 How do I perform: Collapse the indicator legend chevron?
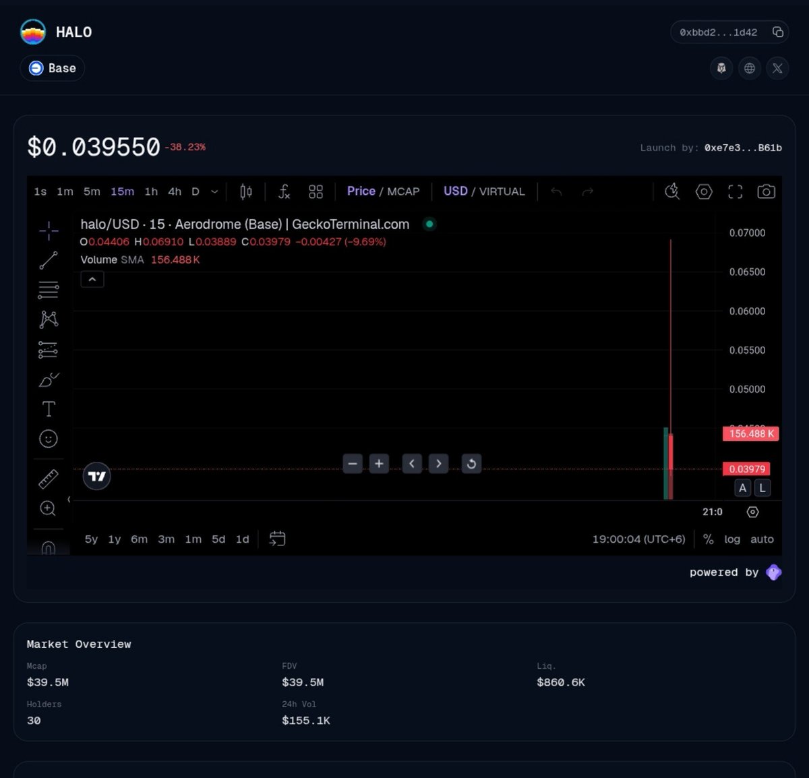92,279
